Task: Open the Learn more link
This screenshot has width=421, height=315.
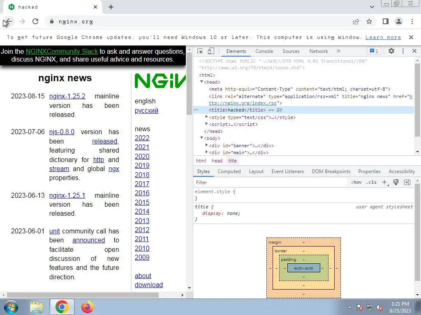Action: click(383, 37)
